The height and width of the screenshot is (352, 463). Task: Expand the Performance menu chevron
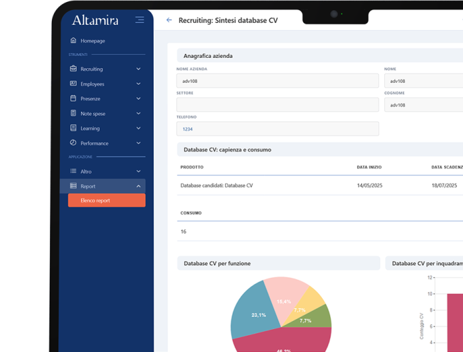tap(138, 143)
